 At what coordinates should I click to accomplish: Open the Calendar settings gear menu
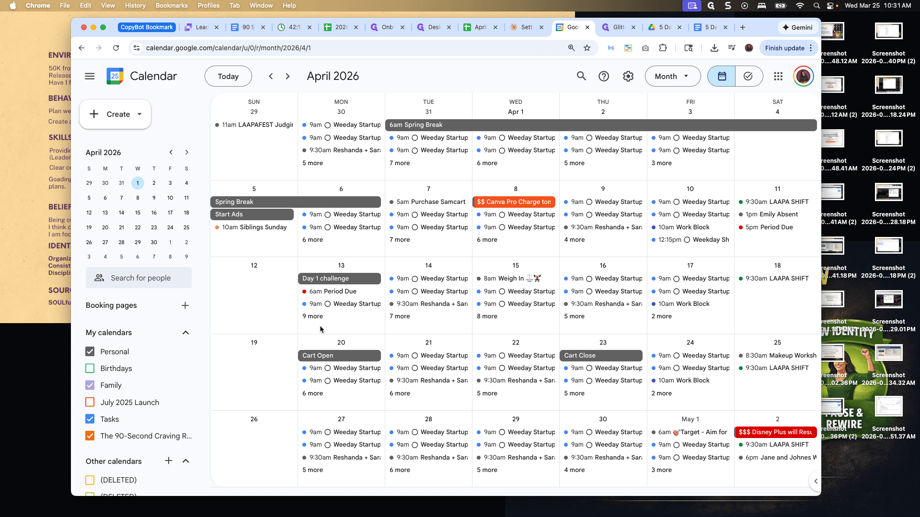click(628, 76)
